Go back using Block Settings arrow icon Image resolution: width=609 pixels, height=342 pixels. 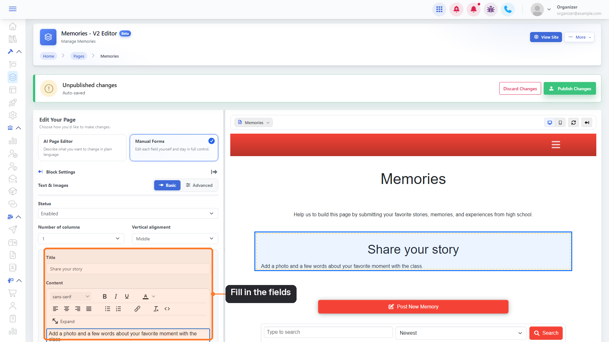[41, 172]
